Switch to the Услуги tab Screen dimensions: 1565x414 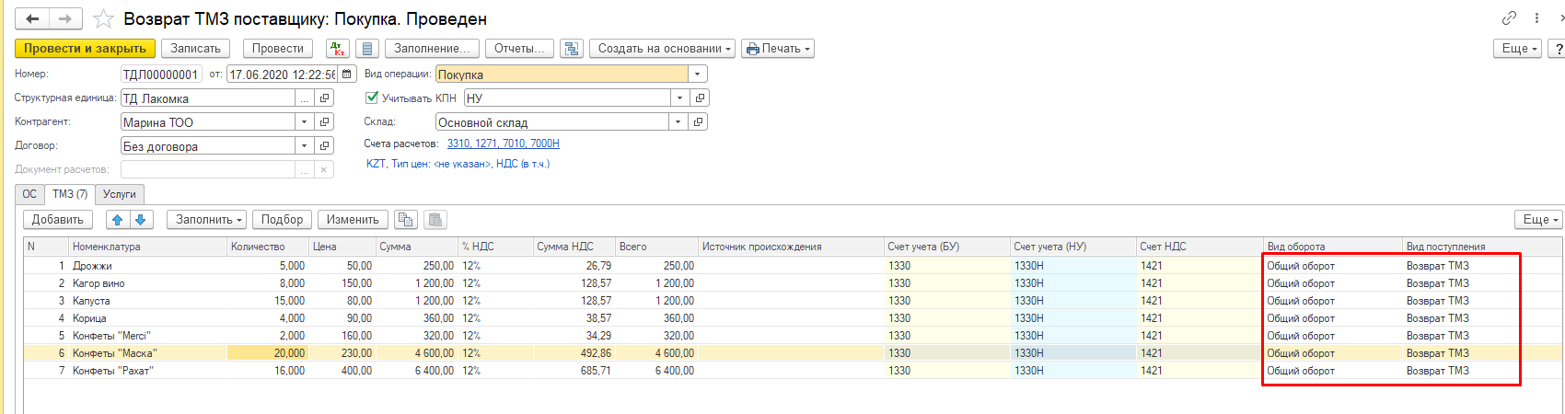click(x=120, y=194)
